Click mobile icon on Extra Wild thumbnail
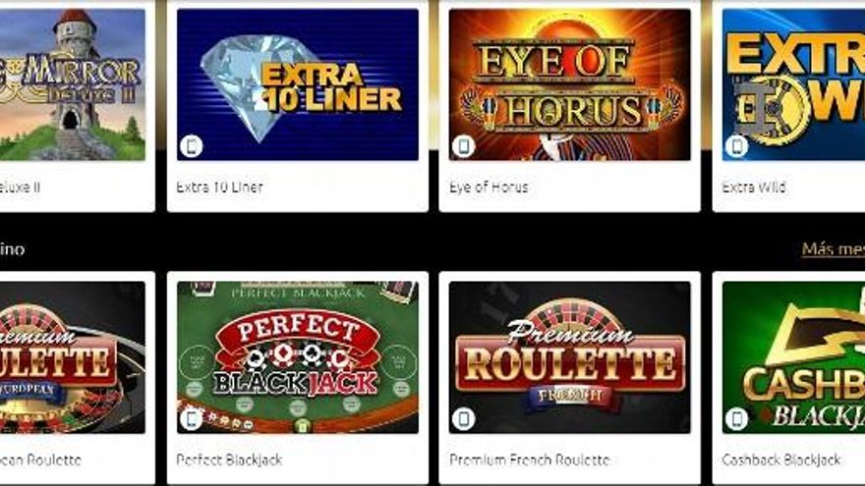 coord(736,146)
